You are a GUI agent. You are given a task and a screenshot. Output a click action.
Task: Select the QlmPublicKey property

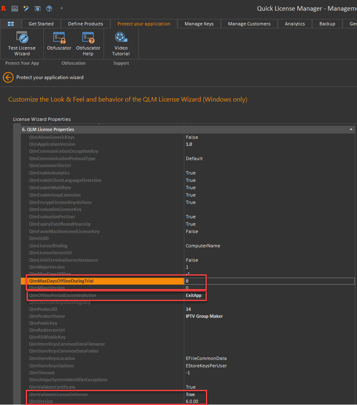[43, 323]
